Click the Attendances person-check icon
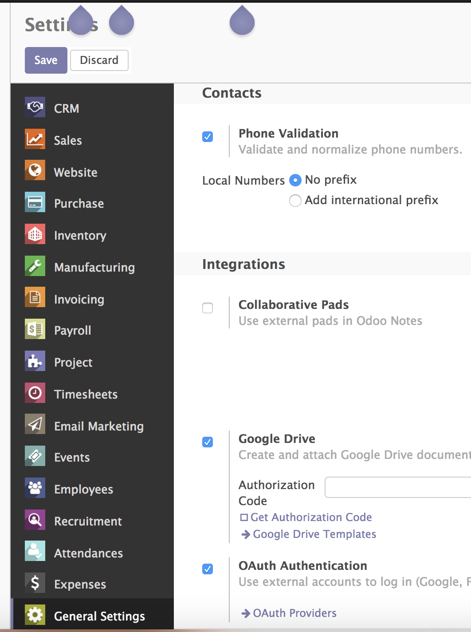 tap(35, 551)
